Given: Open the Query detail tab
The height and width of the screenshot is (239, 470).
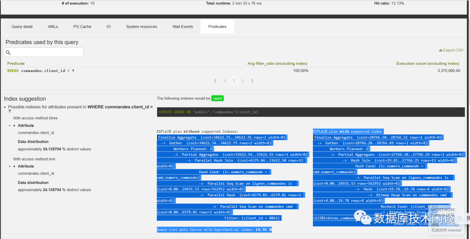Looking at the screenshot, I should pos(22,26).
